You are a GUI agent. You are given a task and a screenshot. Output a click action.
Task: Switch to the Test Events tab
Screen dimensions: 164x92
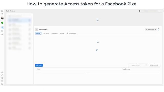click(x=46, y=33)
